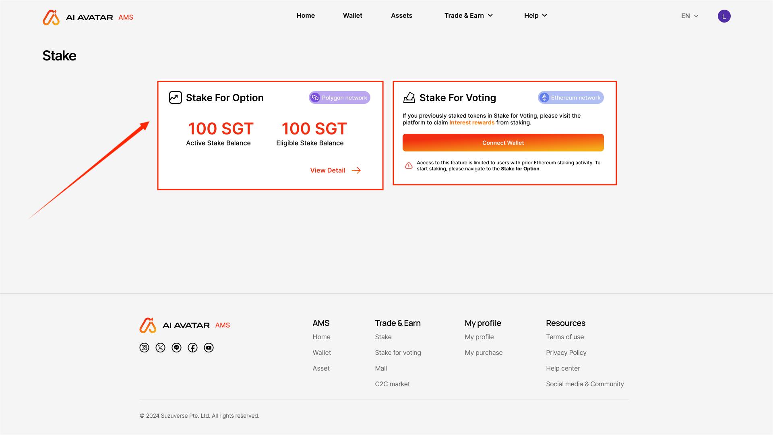Click the Active Stake Balance 100 SGT value
This screenshot has height=435, width=773.
(x=221, y=129)
